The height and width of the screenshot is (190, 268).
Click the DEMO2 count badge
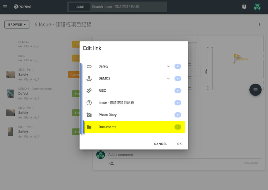click(x=178, y=79)
